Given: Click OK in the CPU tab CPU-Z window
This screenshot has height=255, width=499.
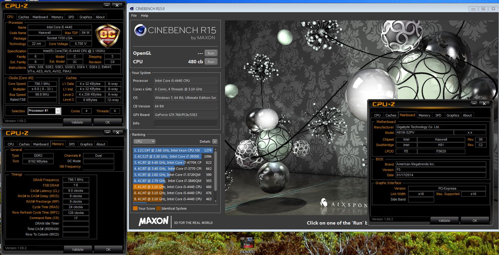Looking at the screenshot, I should [107, 122].
